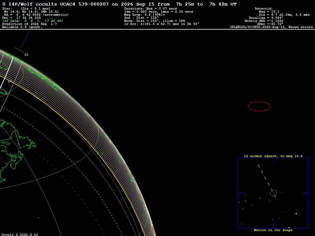Click the 26 minute marker label
The height and width of the screenshot is (236, 315).
coord(10,81)
